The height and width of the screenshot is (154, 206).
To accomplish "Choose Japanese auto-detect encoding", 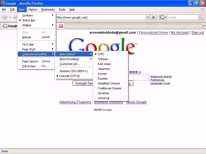I will (x=104, y=69).
